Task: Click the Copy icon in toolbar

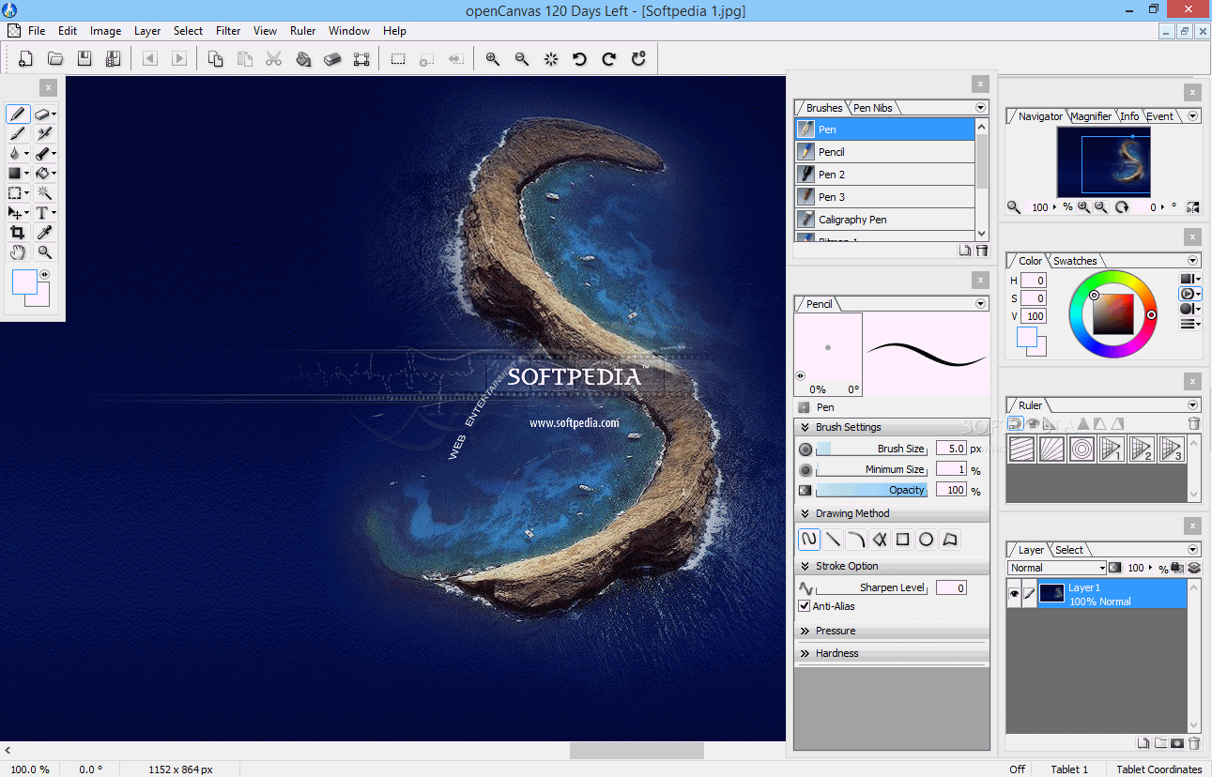Action: click(x=215, y=59)
